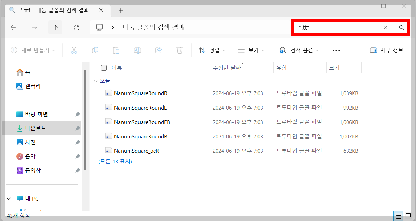Viewport: 416px width, 221px height.
Task: Clear the *.ttf search with the X
Action: click(385, 27)
